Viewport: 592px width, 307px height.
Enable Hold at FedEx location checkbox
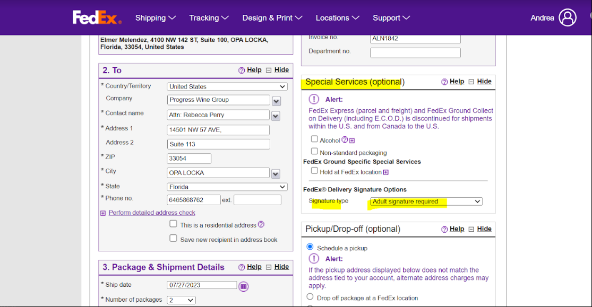coord(314,171)
